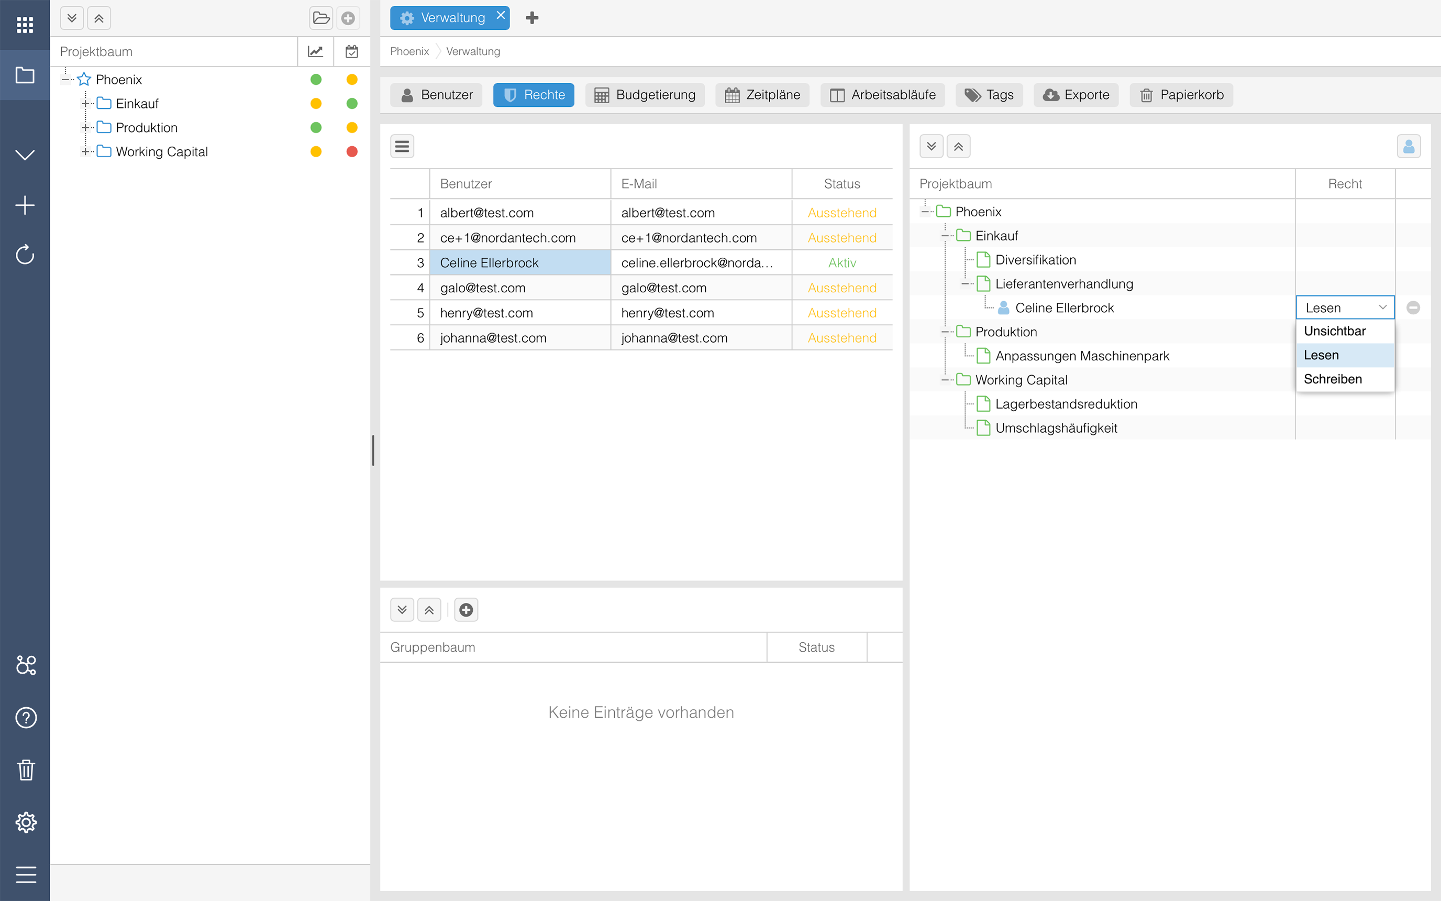The width and height of the screenshot is (1441, 901).
Task: Open the apps grid icon in sidebar
Action: click(x=25, y=25)
